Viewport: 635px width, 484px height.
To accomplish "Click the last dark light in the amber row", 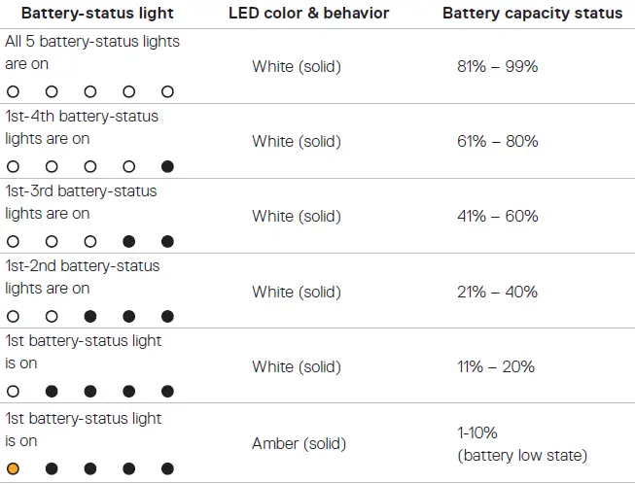I will (167, 468).
